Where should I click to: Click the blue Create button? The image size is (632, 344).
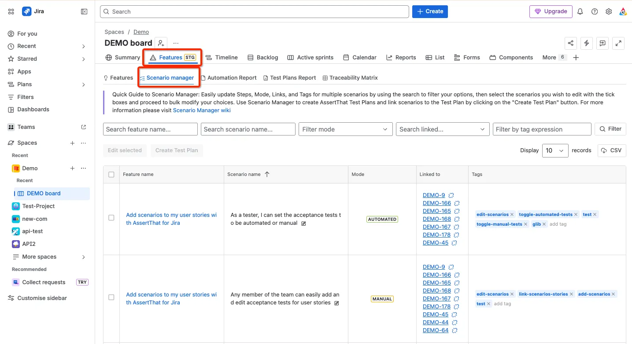430,11
